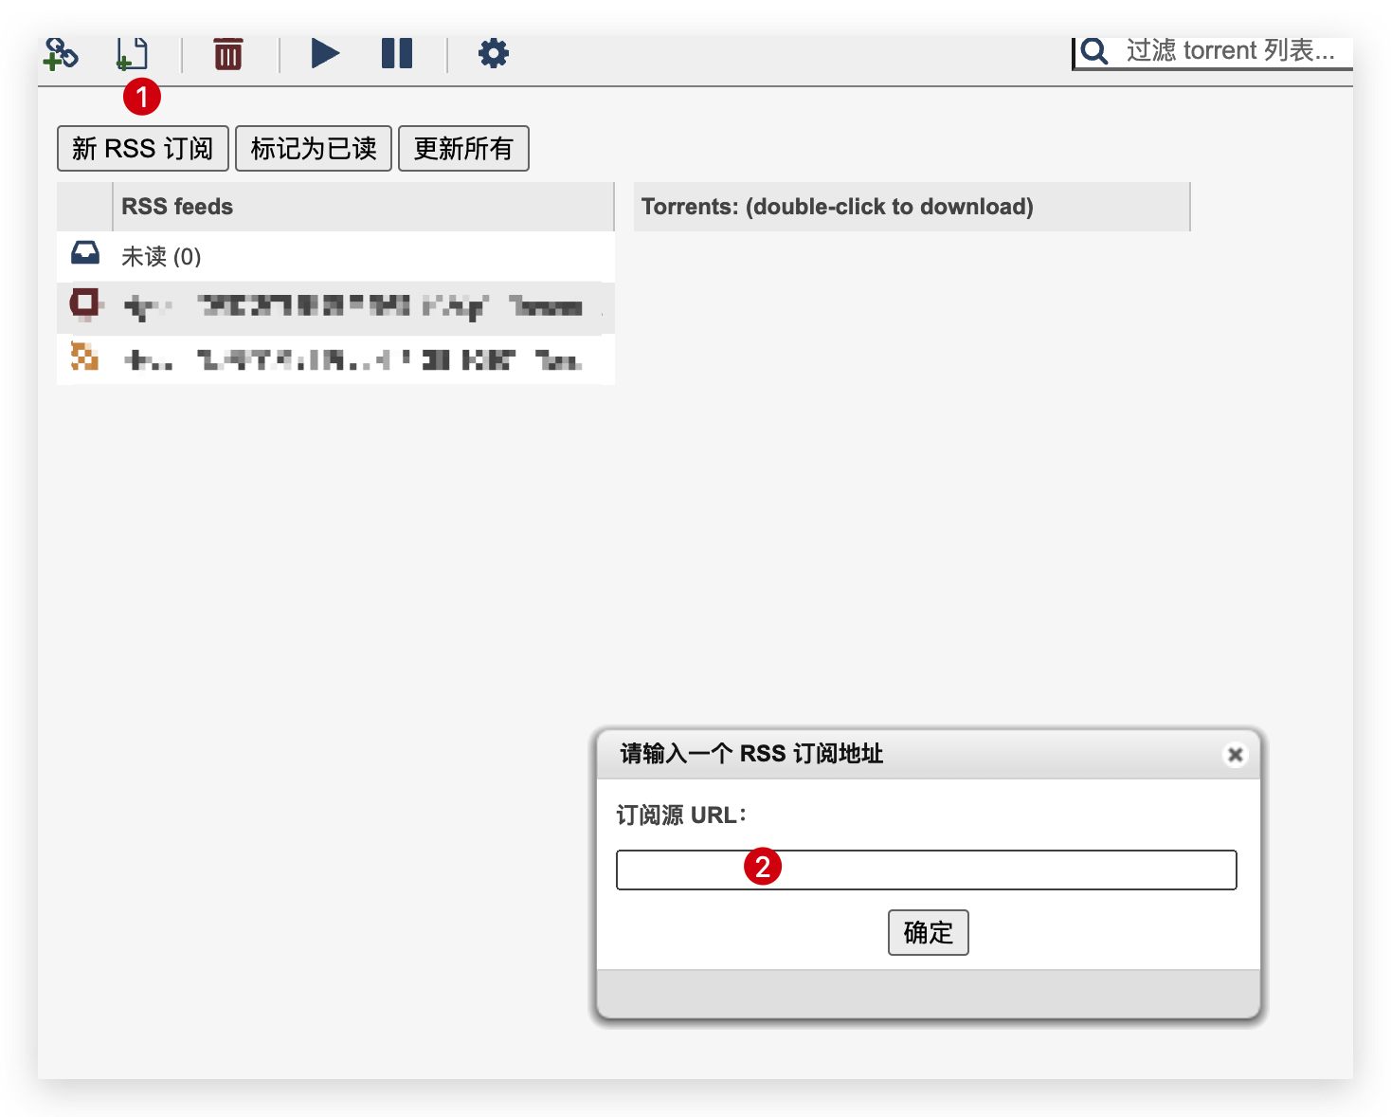The image size is (1391, 1117).
Task: Delete the selected feed via trash icon
Action: click(x=226, y=54)
